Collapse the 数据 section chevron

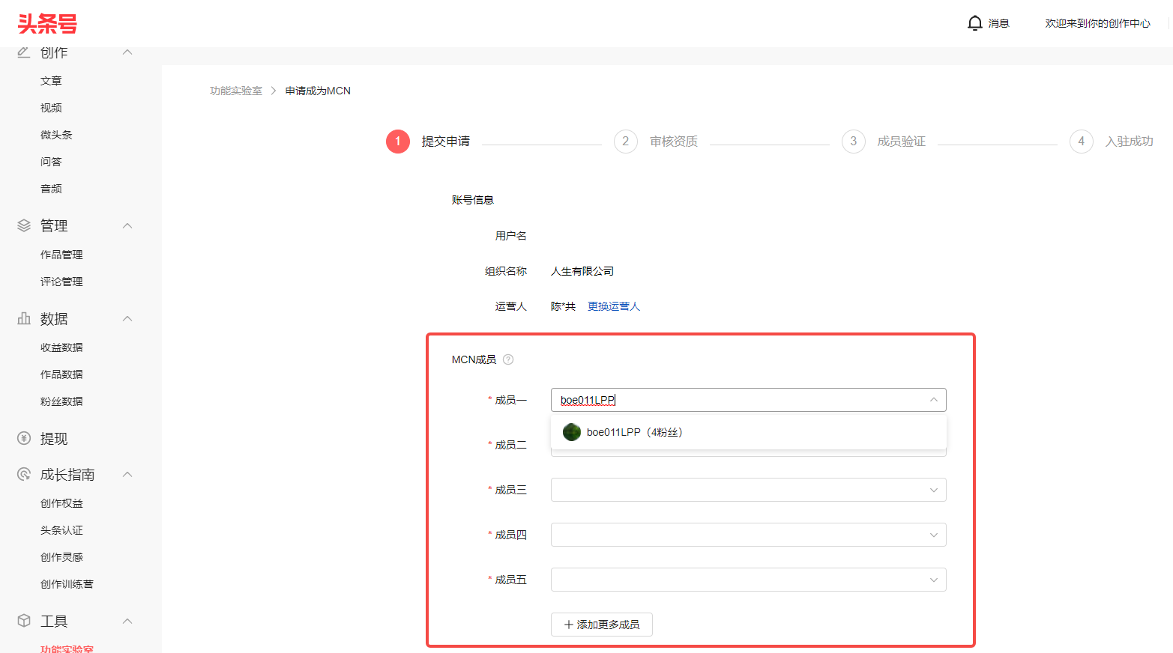(127, 318)
